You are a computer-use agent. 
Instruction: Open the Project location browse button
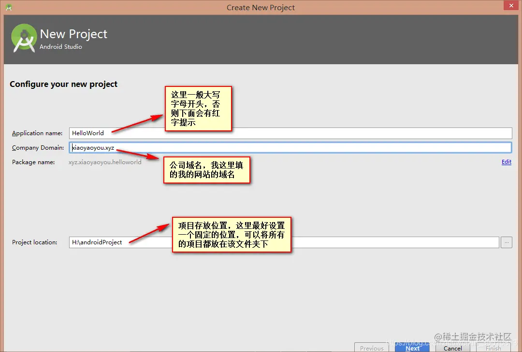click(507, 242)
